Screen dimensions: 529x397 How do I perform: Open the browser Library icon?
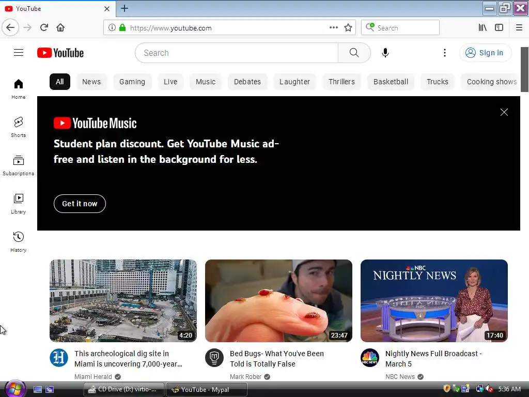point(483,28)
